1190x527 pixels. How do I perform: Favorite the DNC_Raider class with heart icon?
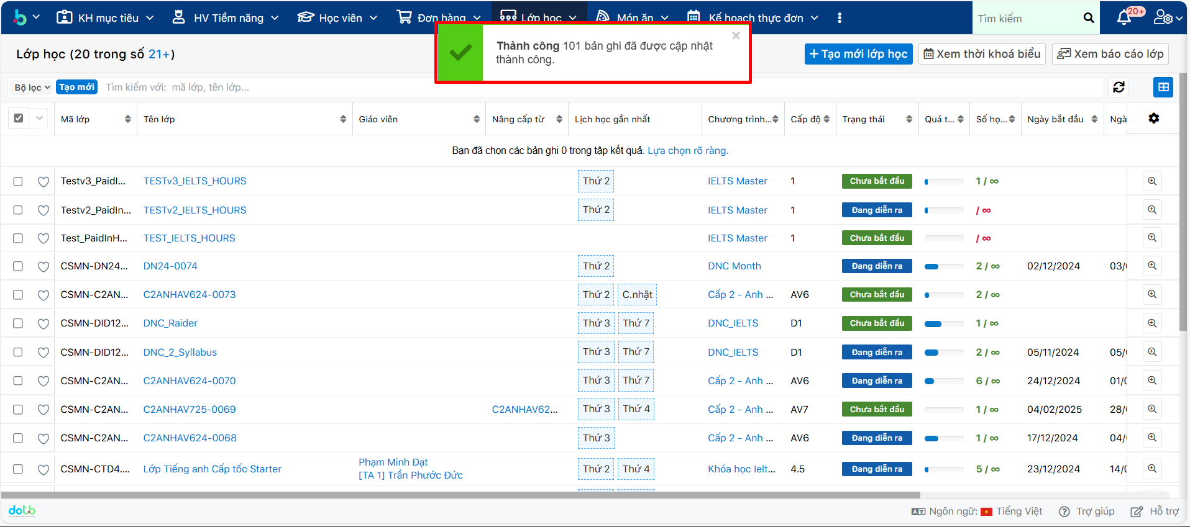coord(43,323)
